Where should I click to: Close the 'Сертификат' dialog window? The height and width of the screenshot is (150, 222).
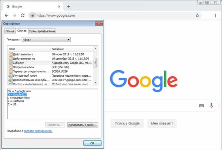[x=99, y=24]
